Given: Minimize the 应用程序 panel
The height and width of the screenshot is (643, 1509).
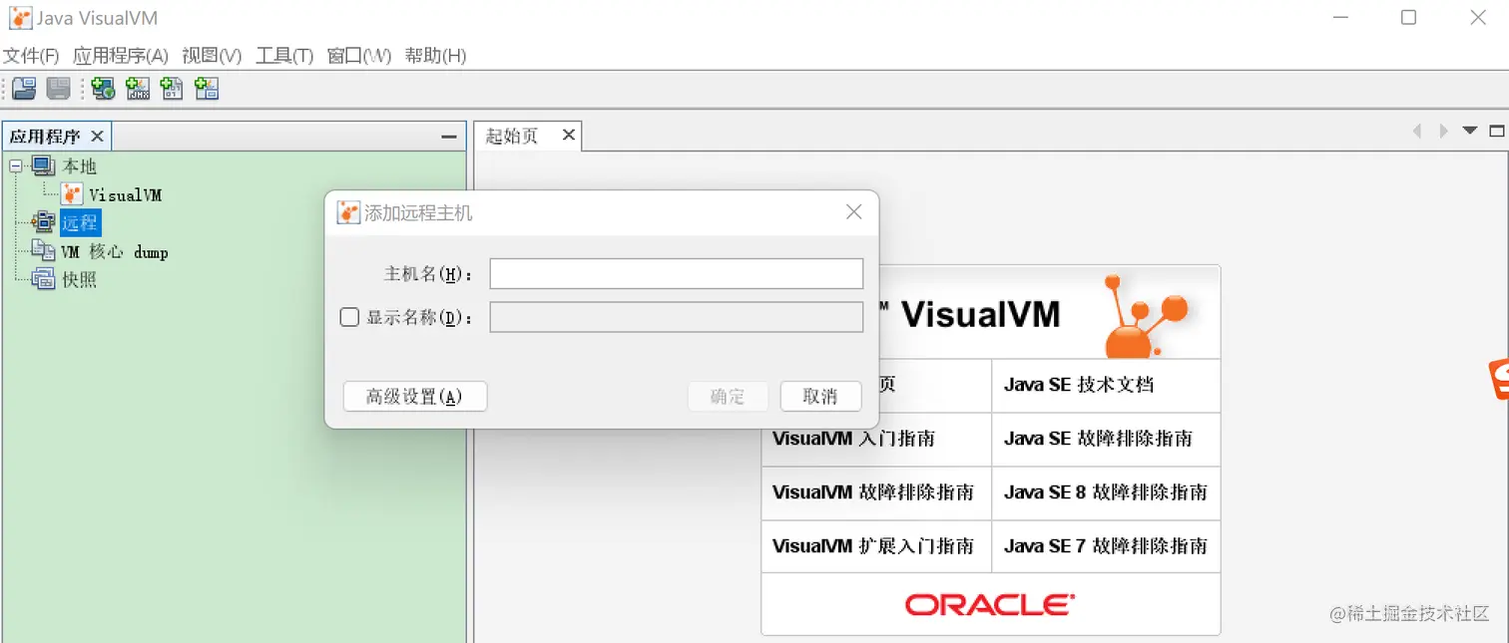Looking at the screenshot, I should 449,137.
